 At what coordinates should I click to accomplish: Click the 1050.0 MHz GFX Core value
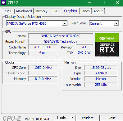(43, 68)
